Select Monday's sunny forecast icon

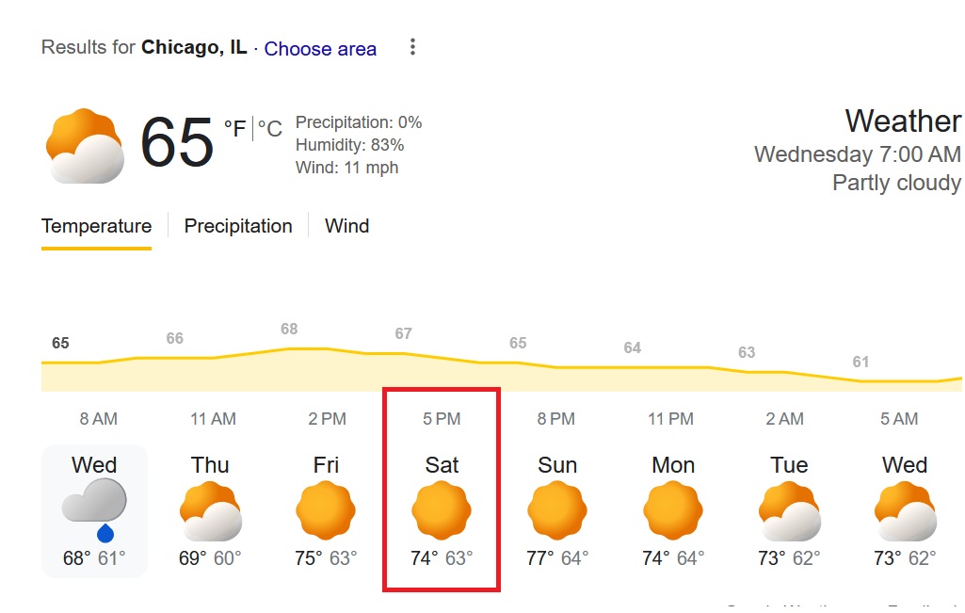673,510
